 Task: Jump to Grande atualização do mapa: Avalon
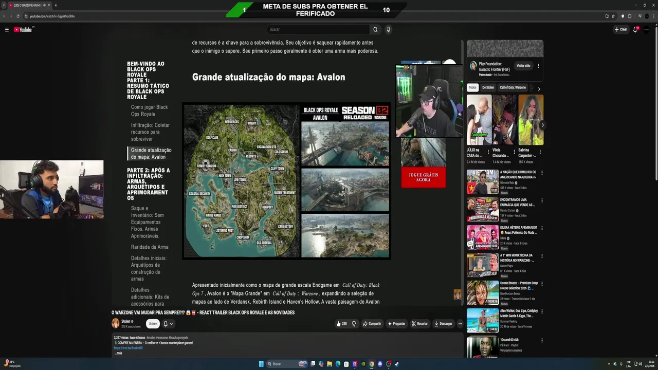[x=151, y=154]
